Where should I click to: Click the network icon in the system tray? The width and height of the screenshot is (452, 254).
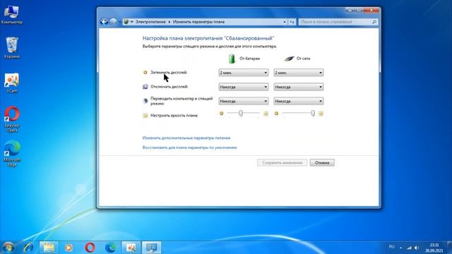coord(409,248)
